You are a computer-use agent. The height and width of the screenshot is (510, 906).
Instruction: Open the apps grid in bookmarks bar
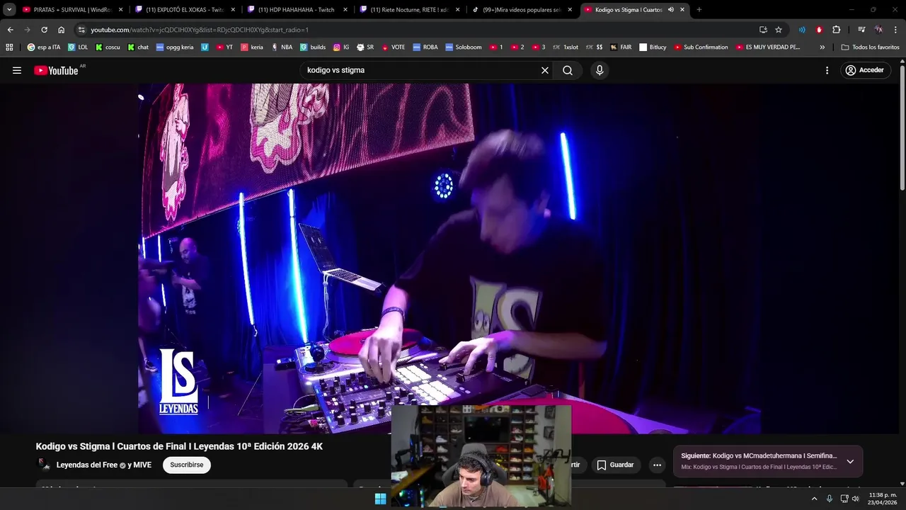(9, 47)
